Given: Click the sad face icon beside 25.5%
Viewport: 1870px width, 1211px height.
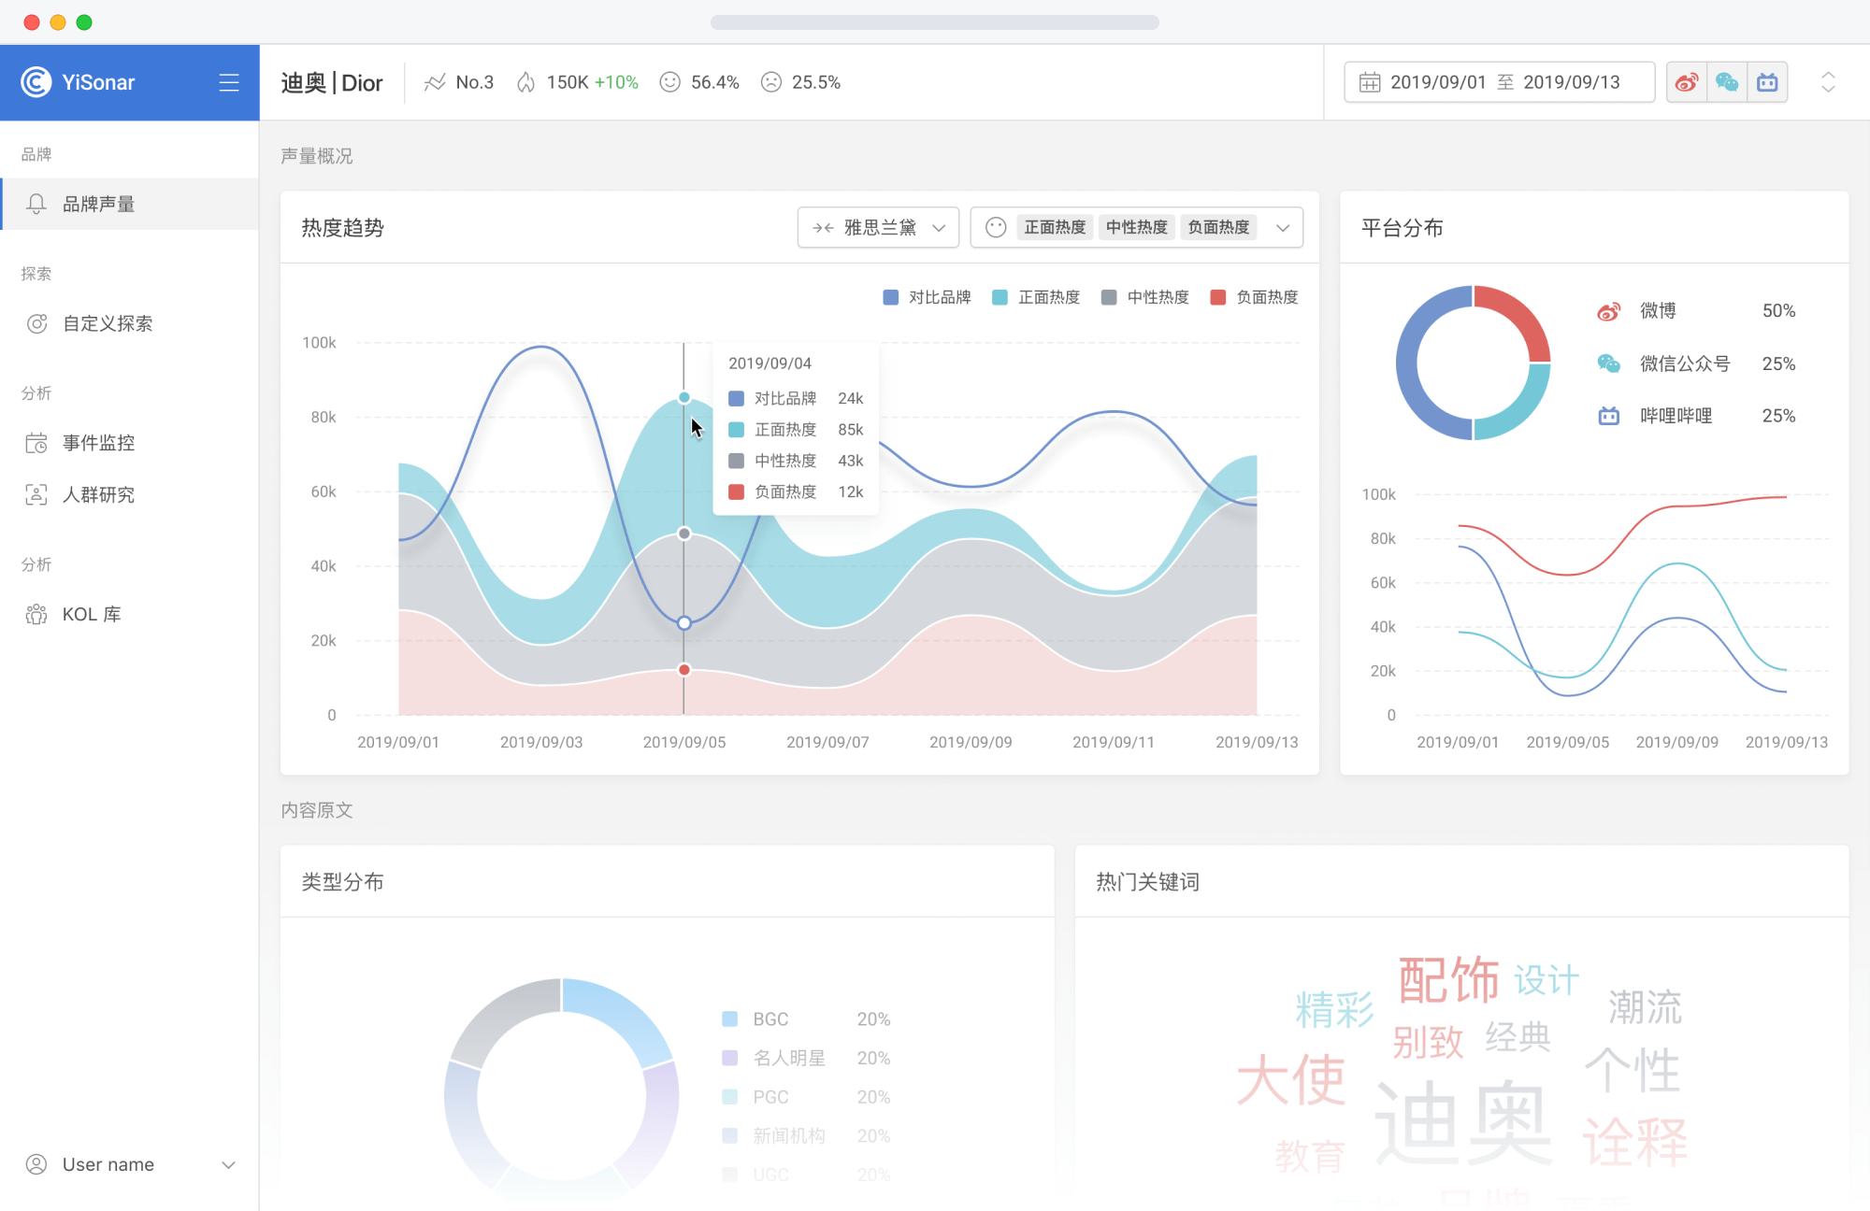Looking at the screenshot, I should point(771,82).
